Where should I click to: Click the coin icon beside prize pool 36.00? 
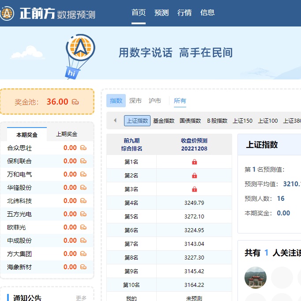pos(75,102)
